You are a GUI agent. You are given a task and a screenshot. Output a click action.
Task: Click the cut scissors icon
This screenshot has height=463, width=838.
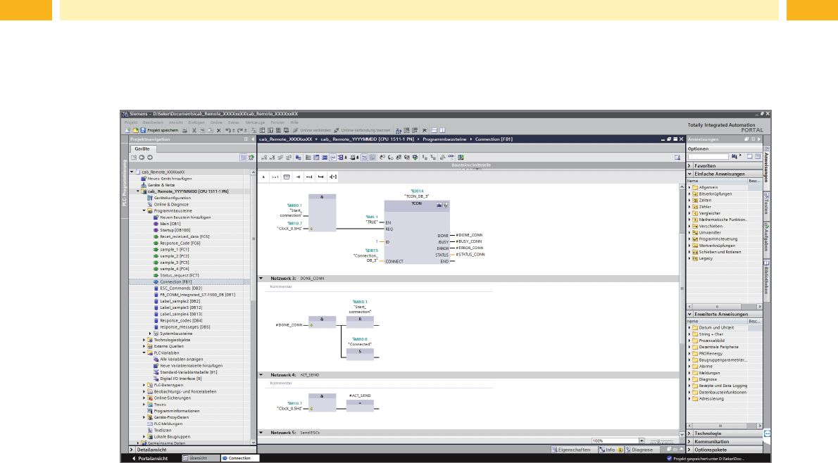pyautogui.click(x=194, y=130)
